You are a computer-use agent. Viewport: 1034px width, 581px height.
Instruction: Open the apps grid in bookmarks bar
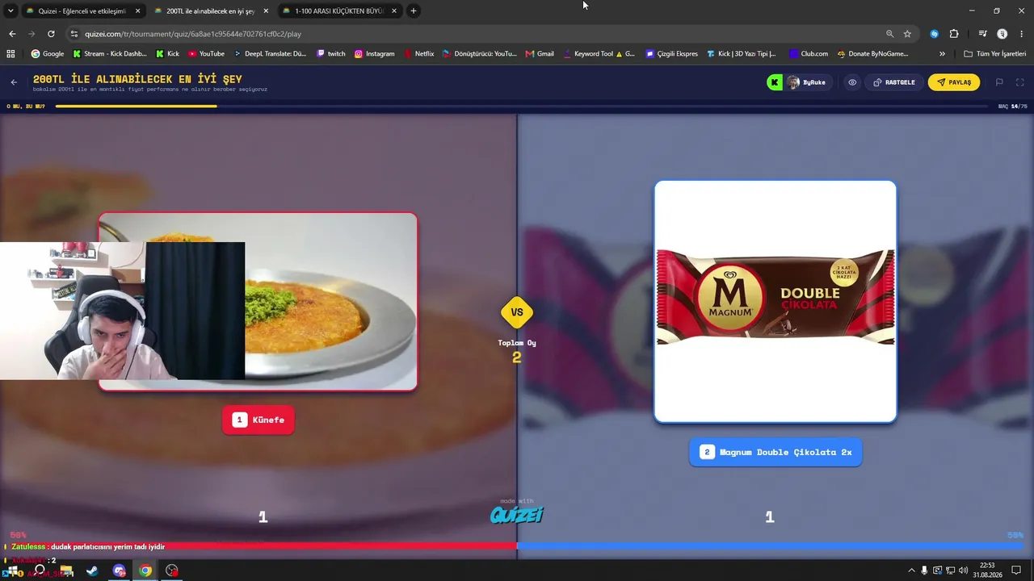point(11,54)
